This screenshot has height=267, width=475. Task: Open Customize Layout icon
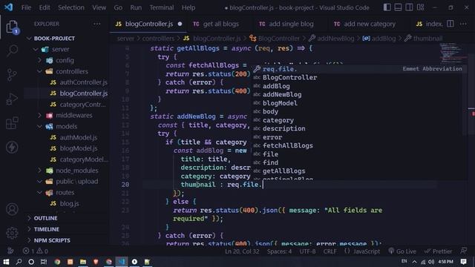tap(421, 7)
